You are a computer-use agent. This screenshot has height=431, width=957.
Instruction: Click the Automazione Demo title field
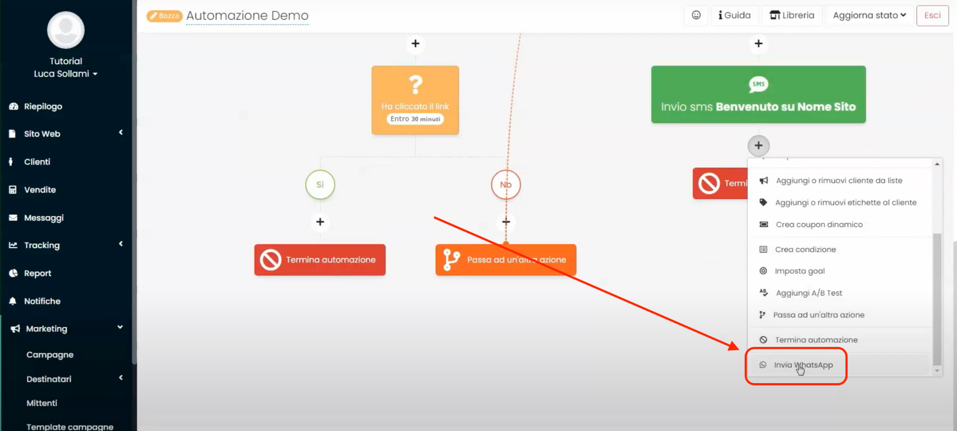pyautogui.click(x=247, y=16)
